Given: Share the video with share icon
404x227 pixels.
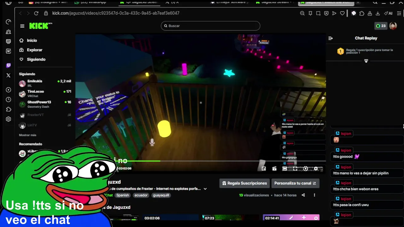Looking at the screenshot, I should pos(303,195).
